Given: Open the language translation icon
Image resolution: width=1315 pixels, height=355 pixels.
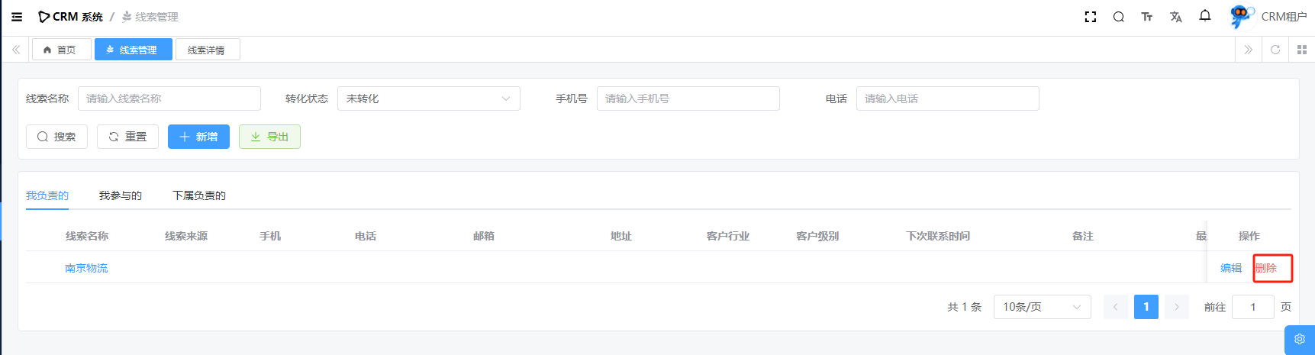Looking at the screenshot, I should 1175,17.
